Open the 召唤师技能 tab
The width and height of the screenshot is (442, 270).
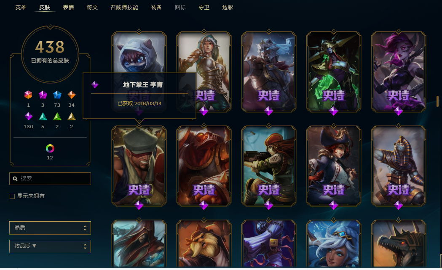[x=124, y=8]
